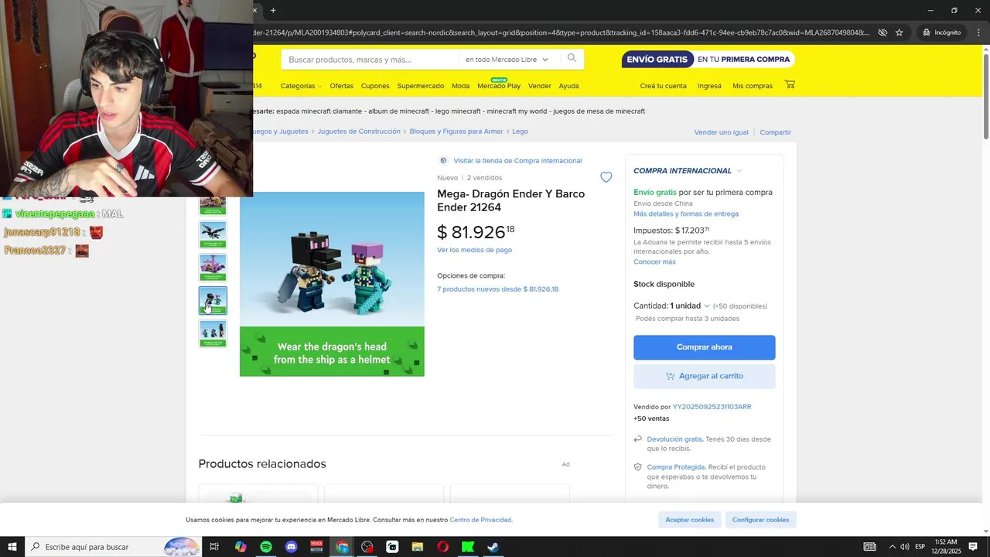Image resolution: width=990 pixels, height=557 pixels.
Task: Click 'Vender uno igual' link
Action: pos(721,132)
